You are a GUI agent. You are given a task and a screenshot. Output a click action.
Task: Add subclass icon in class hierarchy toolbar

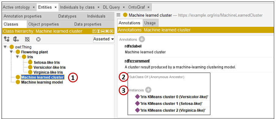[x=7, y=39]
